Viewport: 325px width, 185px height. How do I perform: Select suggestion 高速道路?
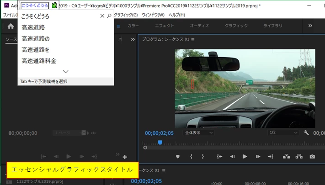[33, 27]
